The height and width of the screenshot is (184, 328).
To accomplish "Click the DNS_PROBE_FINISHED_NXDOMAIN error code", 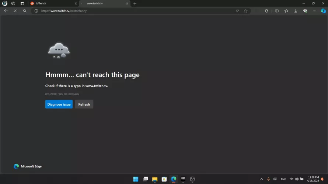I will pyautogui.click(x=62, y=94).
